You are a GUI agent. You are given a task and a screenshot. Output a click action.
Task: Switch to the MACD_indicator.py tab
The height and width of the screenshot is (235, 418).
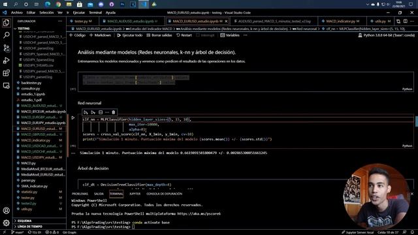tap(342, 21)
